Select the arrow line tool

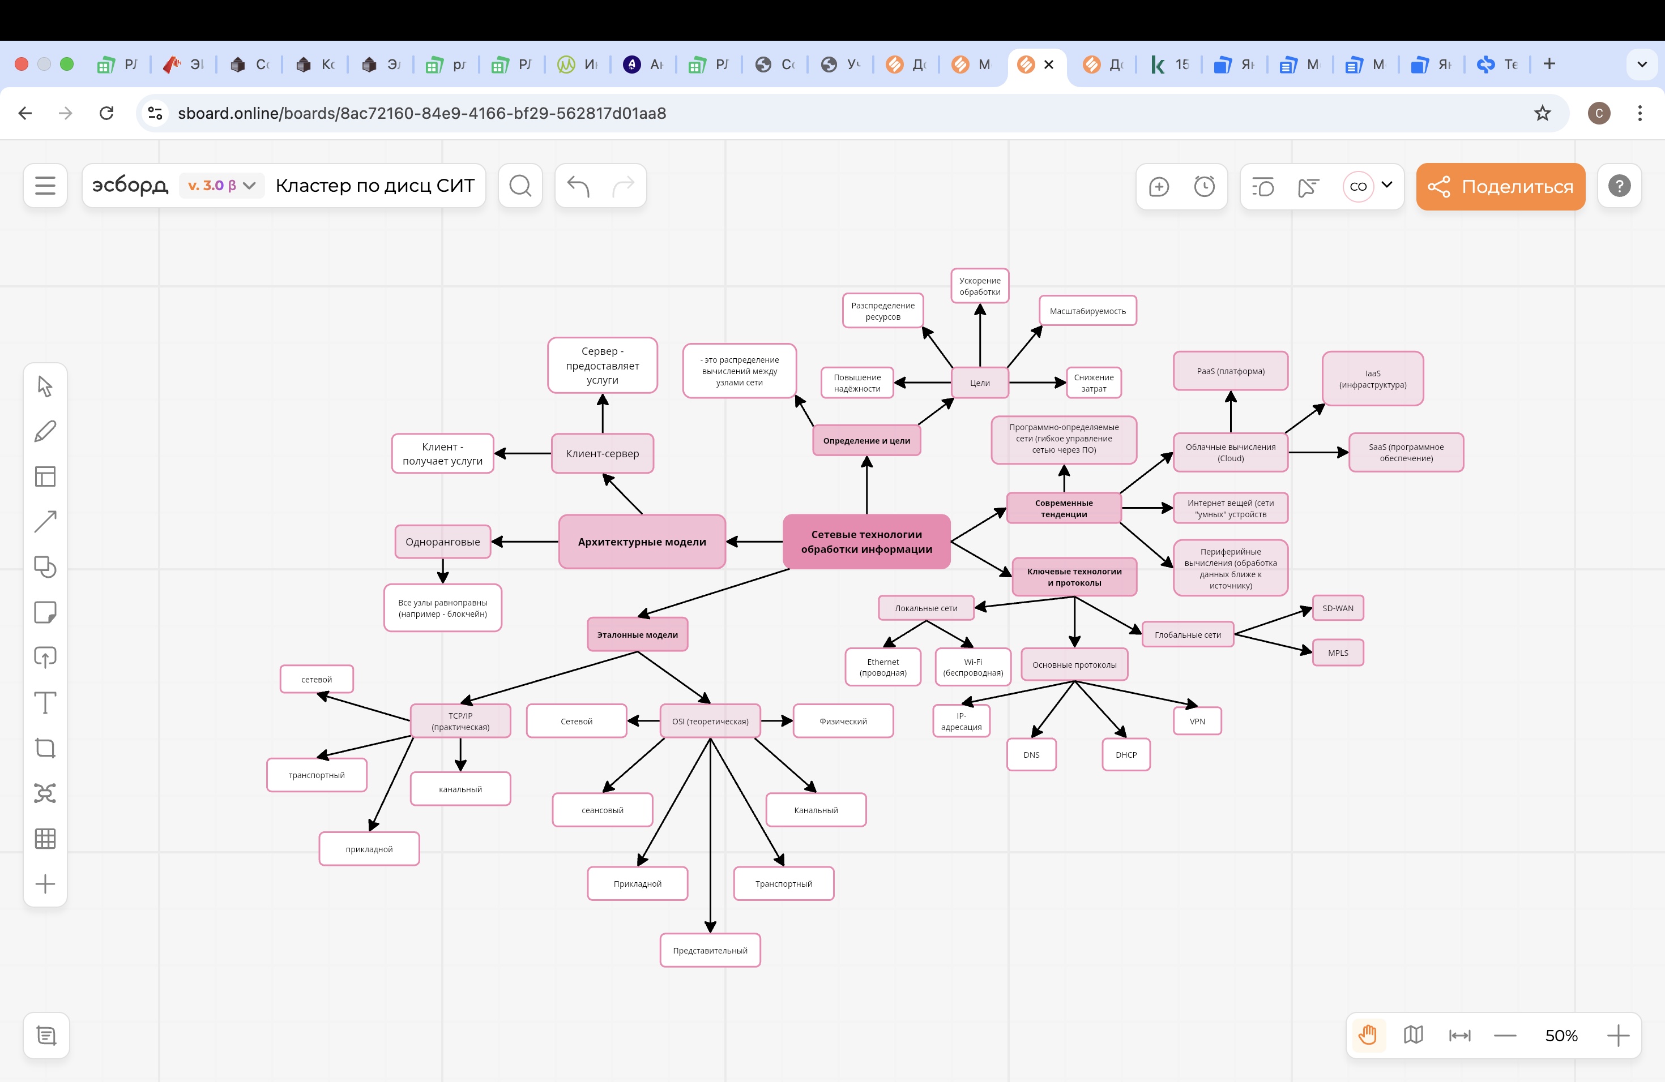[45, 521]
